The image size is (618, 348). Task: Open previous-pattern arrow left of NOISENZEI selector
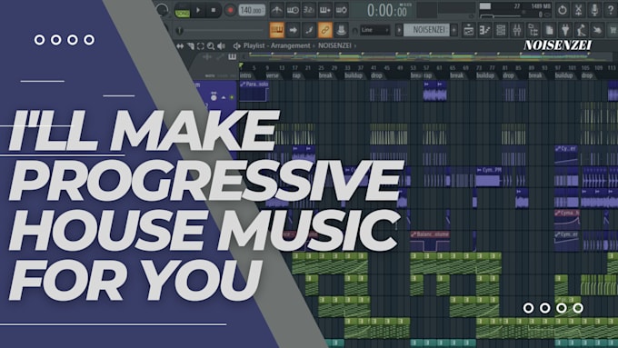pyautogui.click(x=399, y=30)
